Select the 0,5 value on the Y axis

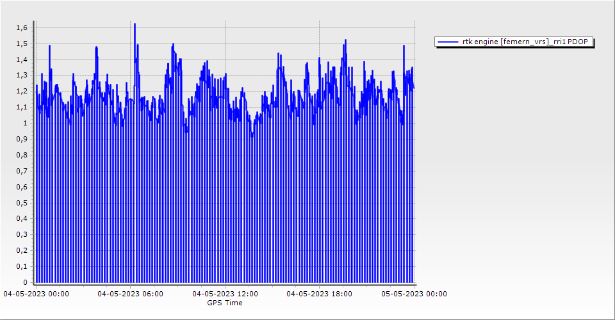pyautogui.click(x=22, y=203)
